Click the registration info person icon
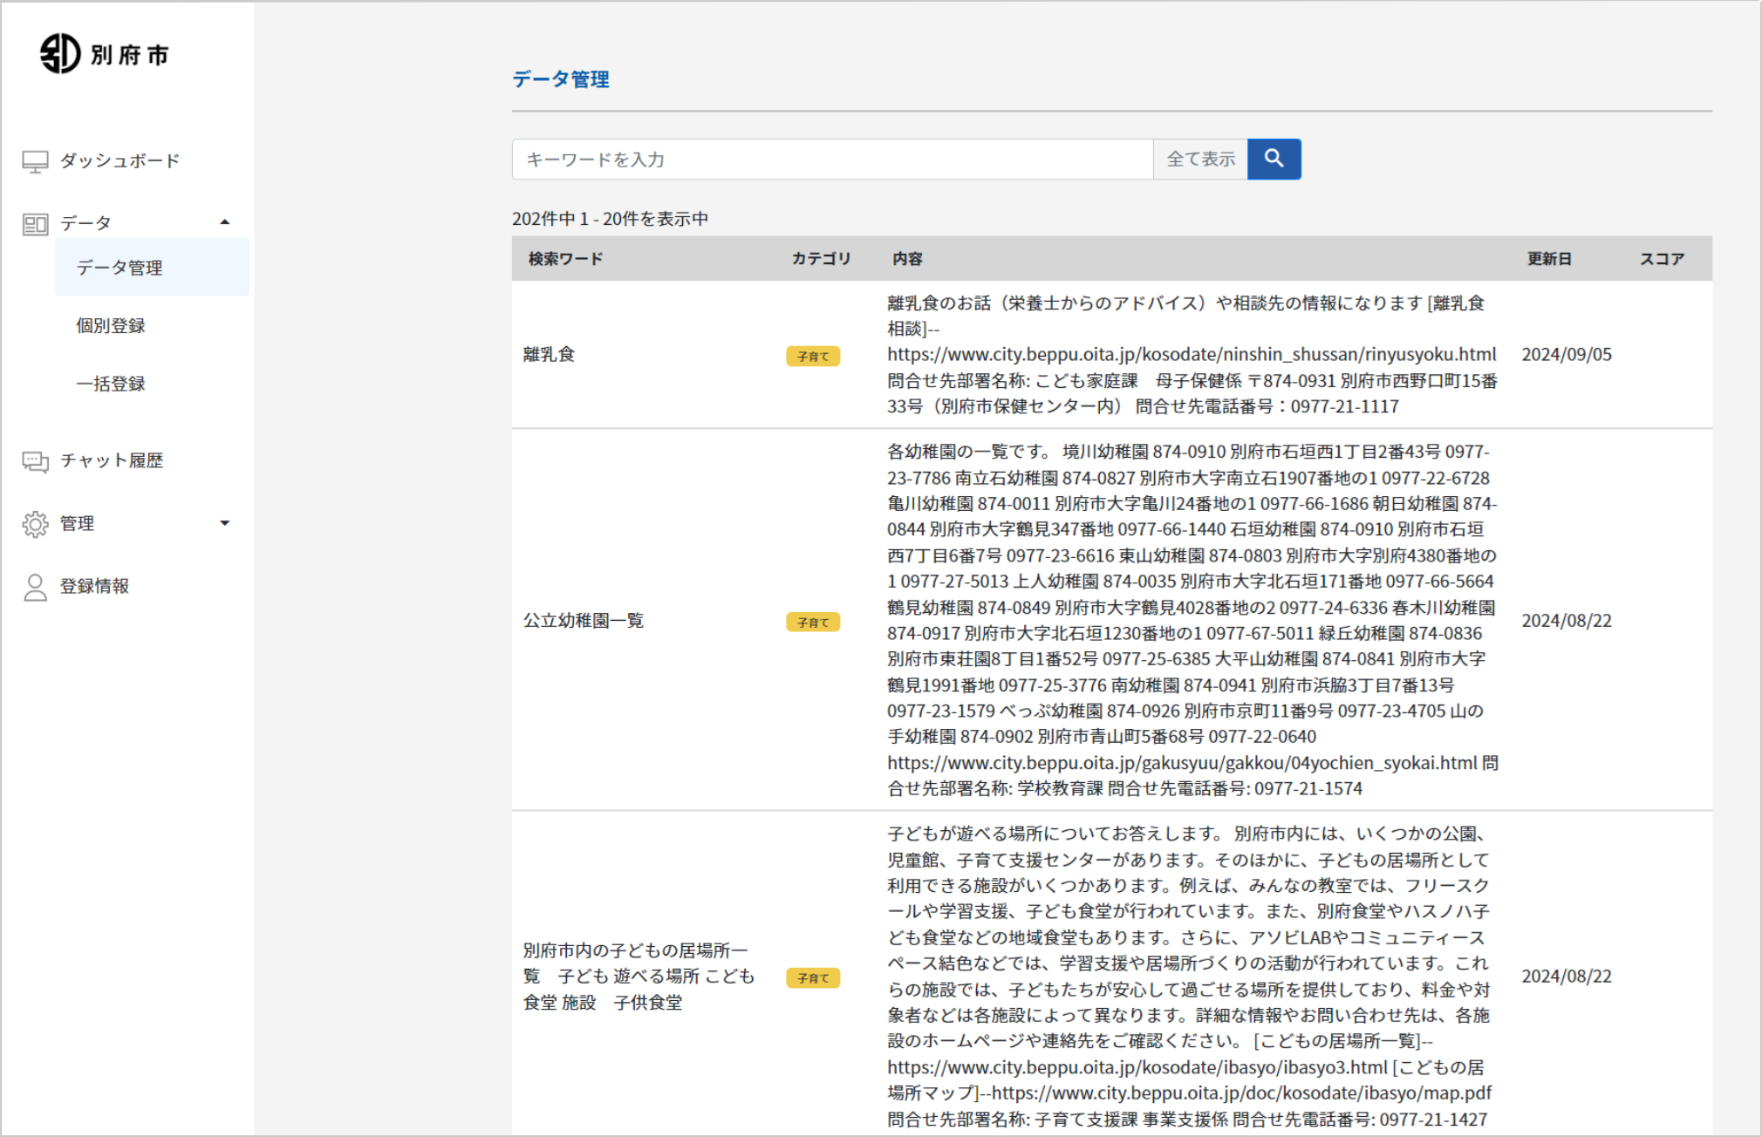The image size is (1762, 1137). point(35,587)
